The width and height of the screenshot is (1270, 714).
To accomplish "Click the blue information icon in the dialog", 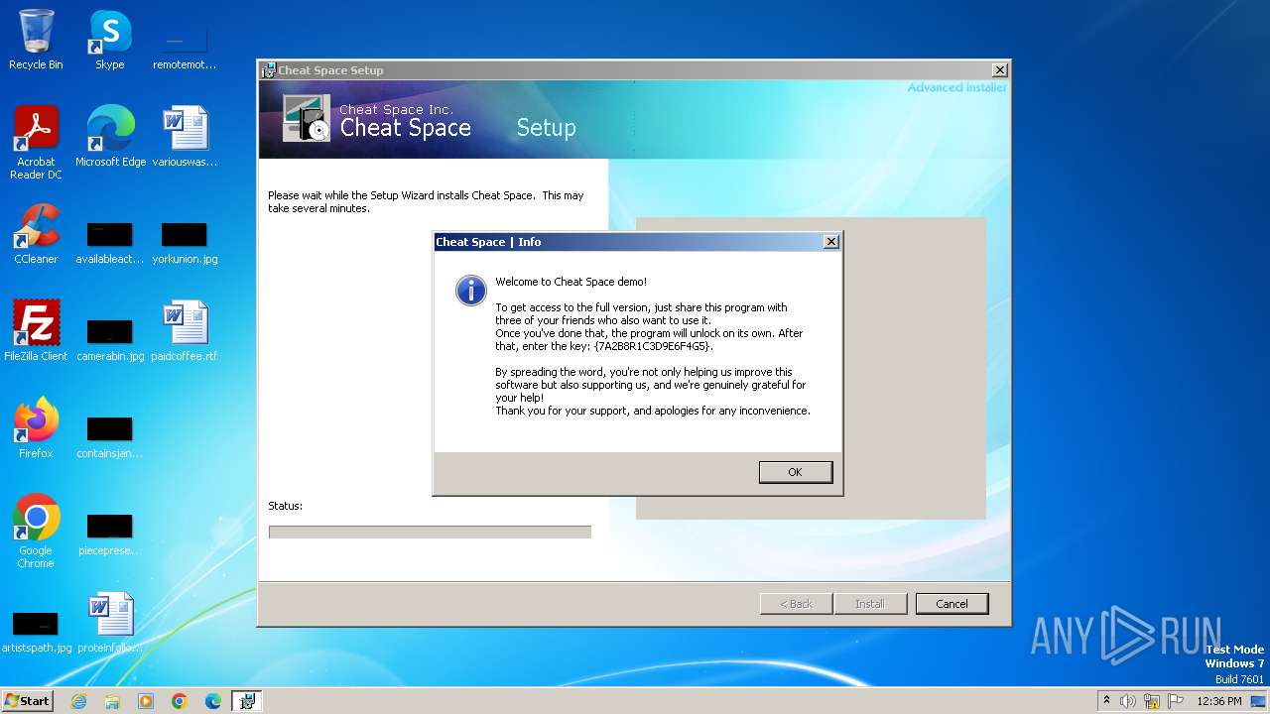I will [x=470, y=290].
